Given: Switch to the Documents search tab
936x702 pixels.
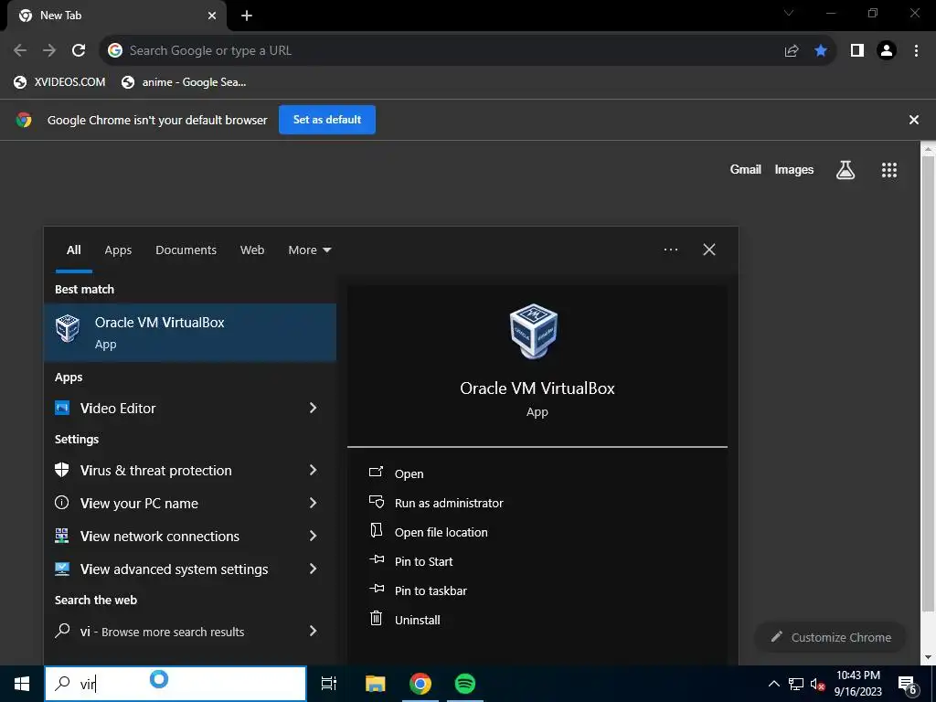Looking at the screenshot, I should 186,250.
